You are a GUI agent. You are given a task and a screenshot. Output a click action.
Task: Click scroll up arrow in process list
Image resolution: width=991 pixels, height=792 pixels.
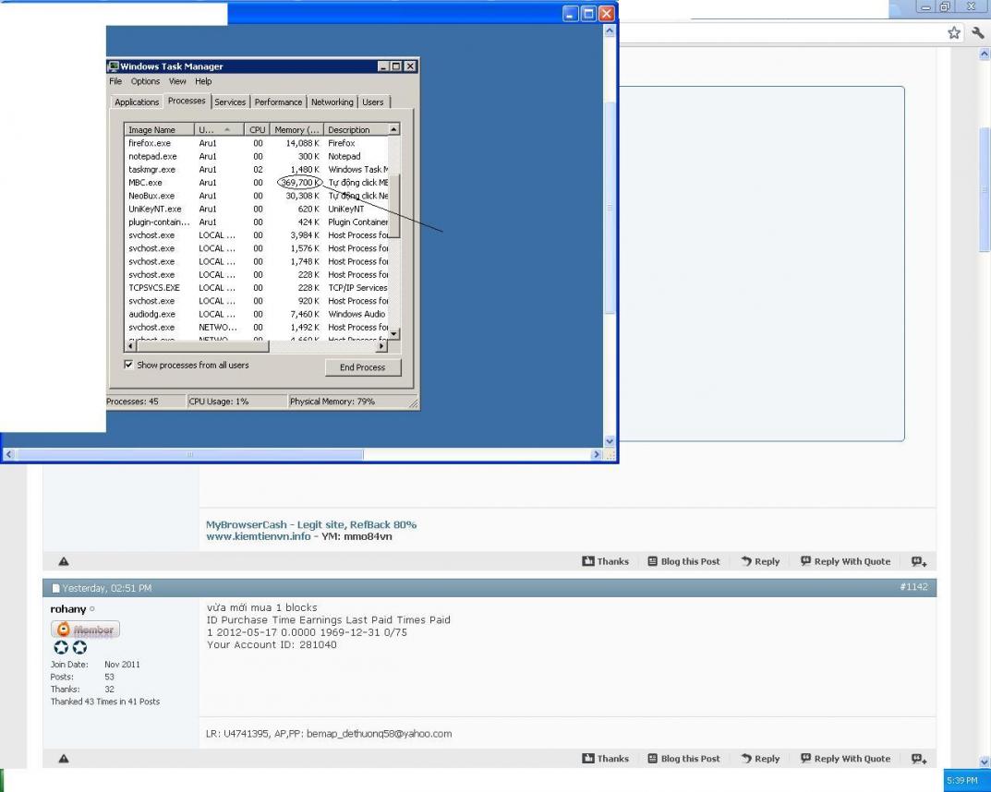pos(393,129)
